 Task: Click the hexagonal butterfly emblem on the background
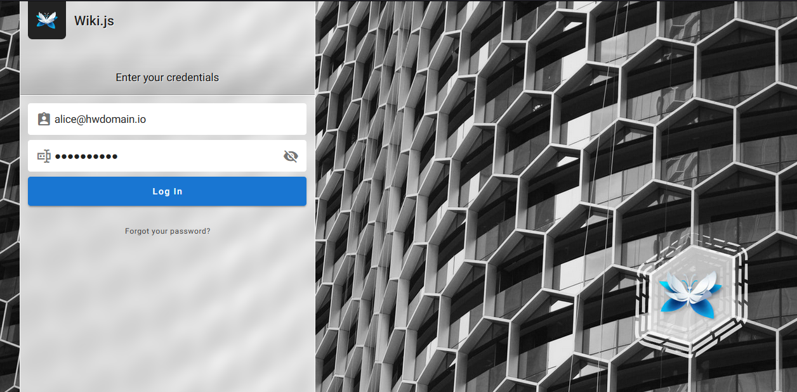point(691,294)
